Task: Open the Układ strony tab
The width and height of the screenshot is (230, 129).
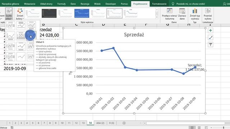Action: click(x=46, y=4)
